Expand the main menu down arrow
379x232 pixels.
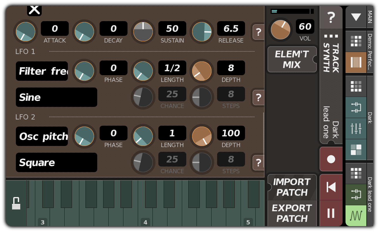(x=356, y=17)
